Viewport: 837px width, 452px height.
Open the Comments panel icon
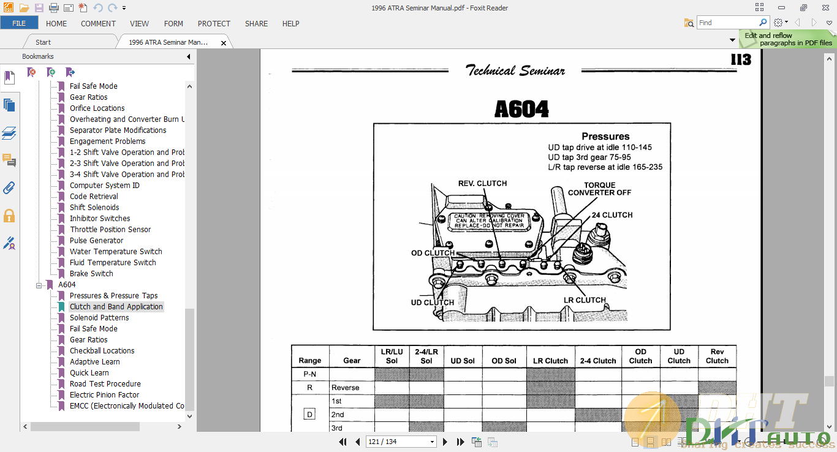[x=9, y=160]
